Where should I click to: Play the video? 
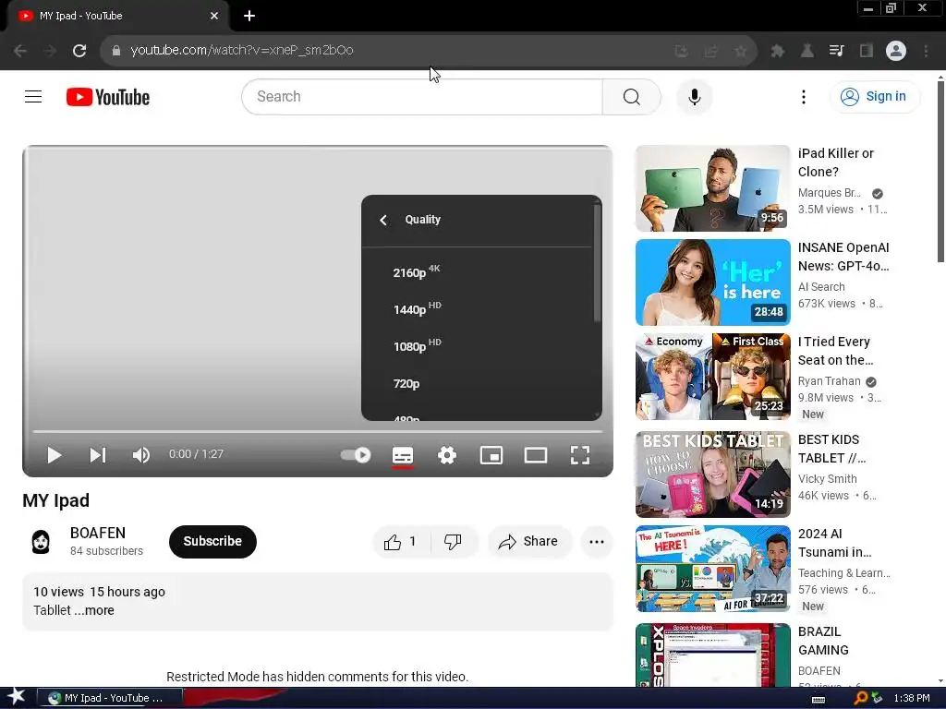[x=55, y=454]
